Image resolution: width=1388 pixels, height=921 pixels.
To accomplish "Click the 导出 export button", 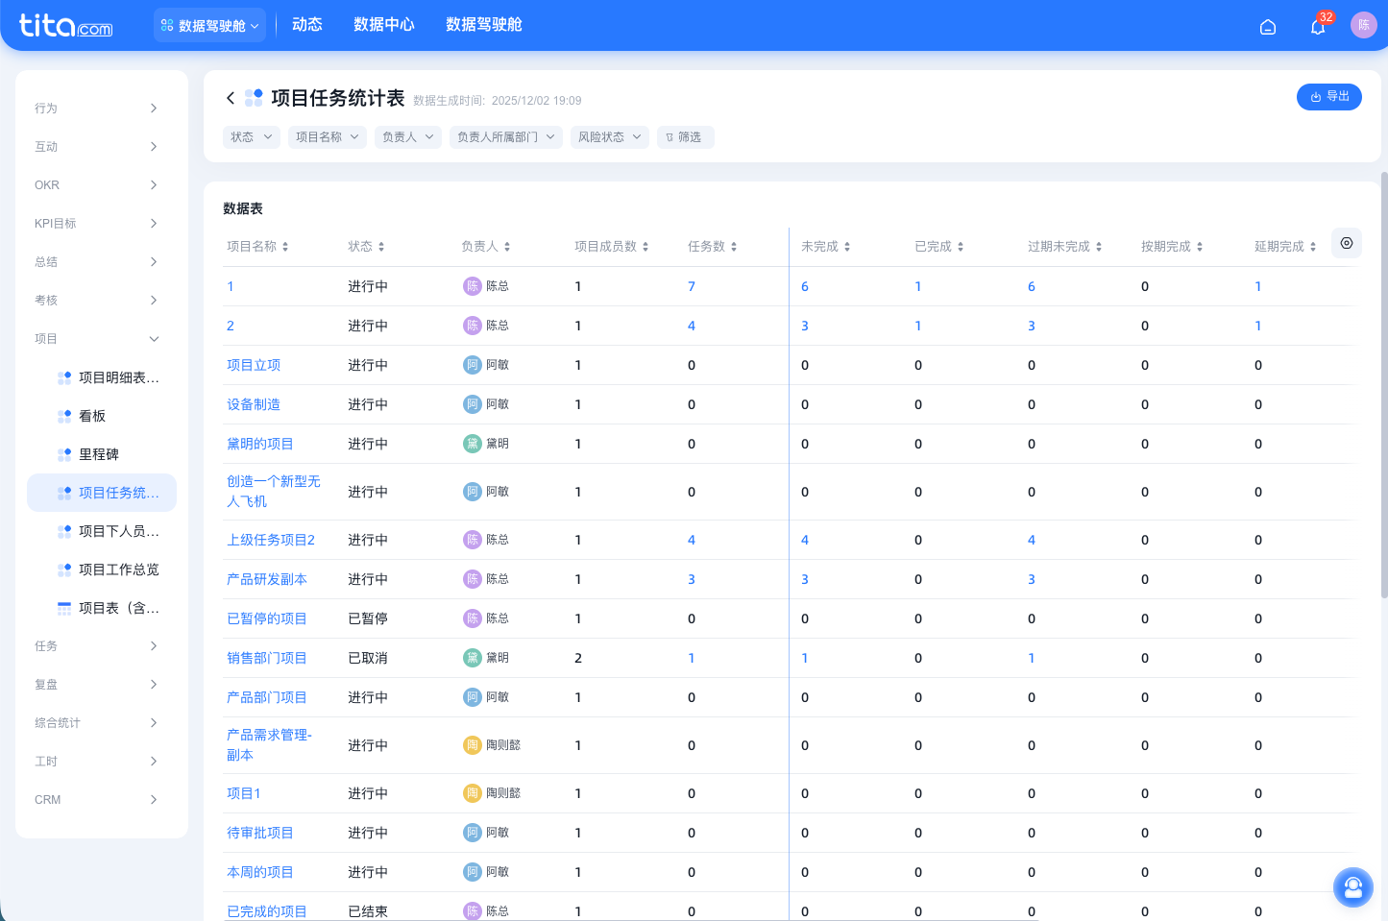I will point(1329,97).
